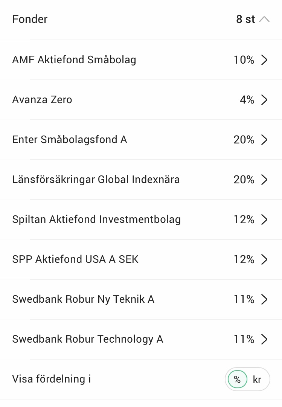Click the 8 st fund count

click(245, 19)
